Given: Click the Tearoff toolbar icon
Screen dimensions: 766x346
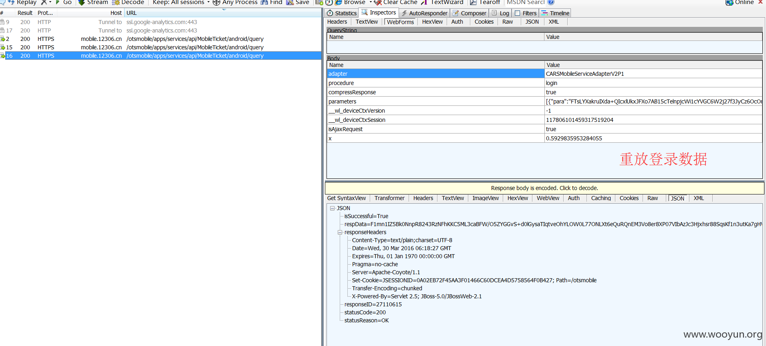Looking at the screenshot, I should pyautogui.click(x=473, y=2).
